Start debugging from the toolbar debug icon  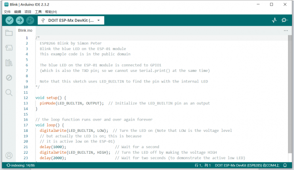[30, 20]
